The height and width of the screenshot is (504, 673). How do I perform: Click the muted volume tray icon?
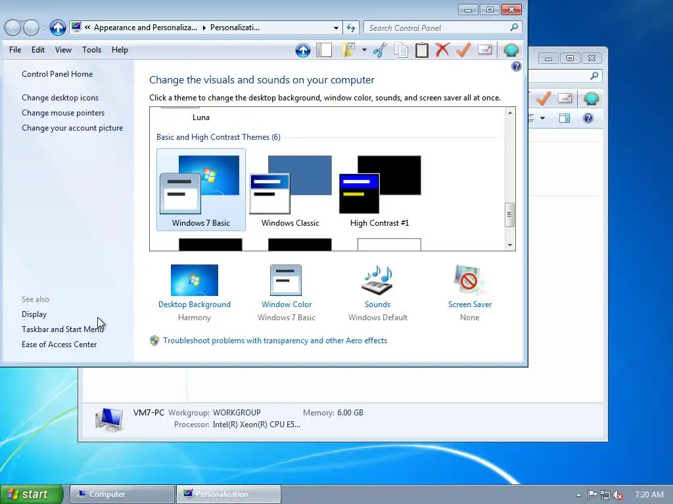coord(618,495)
